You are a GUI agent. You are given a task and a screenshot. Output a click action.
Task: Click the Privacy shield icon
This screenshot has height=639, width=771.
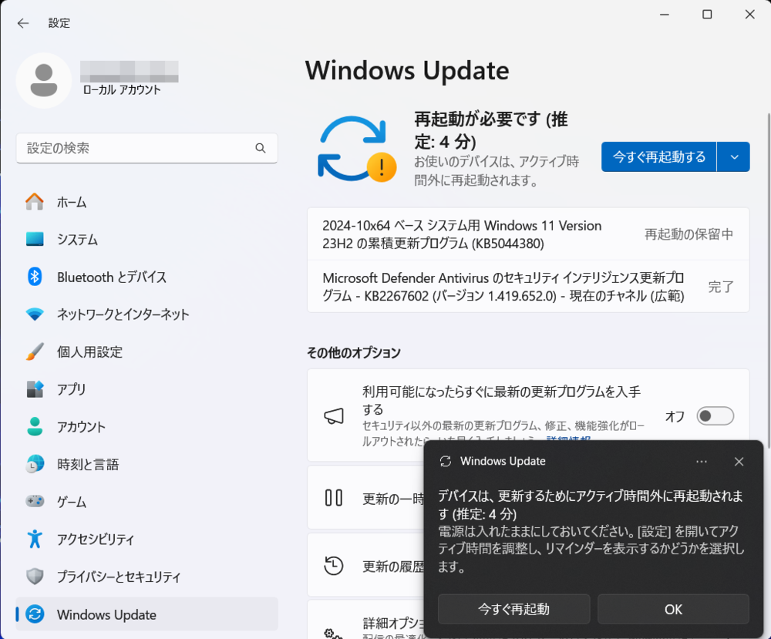(x=35, y=576)
